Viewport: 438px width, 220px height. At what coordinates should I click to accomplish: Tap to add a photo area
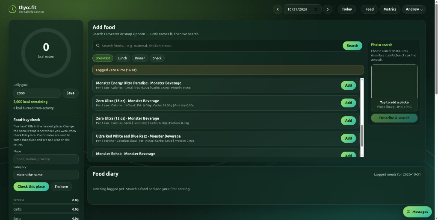(394, 88)
